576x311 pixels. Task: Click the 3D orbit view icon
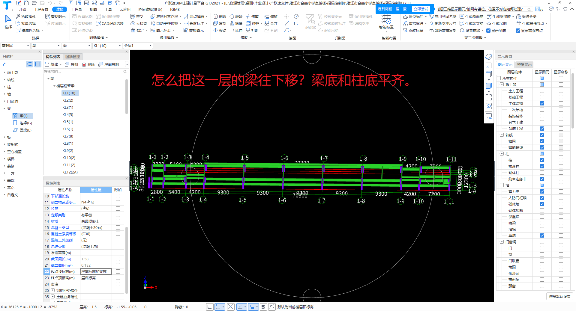pos(489,57)
